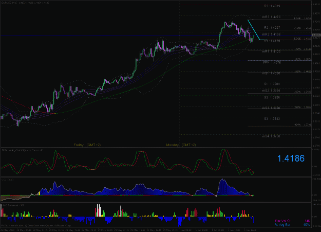The width and height of the screenshot is (321, 232).
Task: Click the MetaQuotes Software Corp copyright text
Action: [36, 226]
